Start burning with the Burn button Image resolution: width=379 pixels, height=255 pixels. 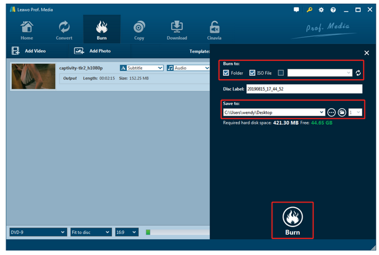click(x=292, y=220)
